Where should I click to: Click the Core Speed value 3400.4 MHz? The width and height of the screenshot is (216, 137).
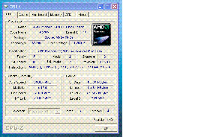click(x=42, y=82)
